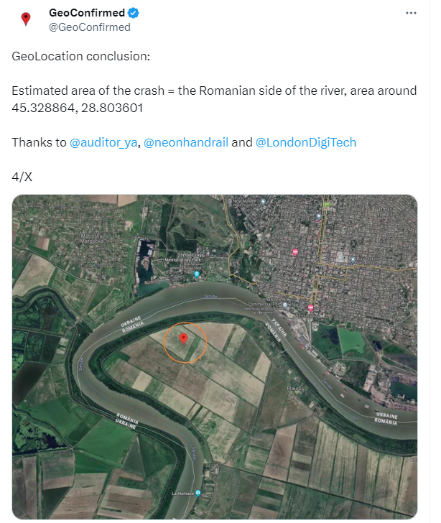Click the upper pink marker in the city
Viewport: 441px width, 523px height.
click(294, 251)
